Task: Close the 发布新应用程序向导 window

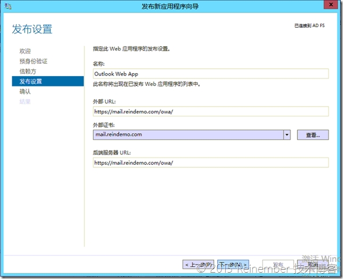Action: coord(331,5)
